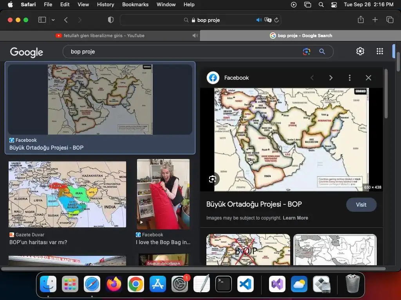Click the Now Playing menu bar icon
Screen dimensions: 401x300
tap(294, 5)
